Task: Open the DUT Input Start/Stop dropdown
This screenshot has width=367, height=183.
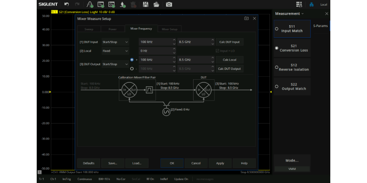Action: pos(115,42)
